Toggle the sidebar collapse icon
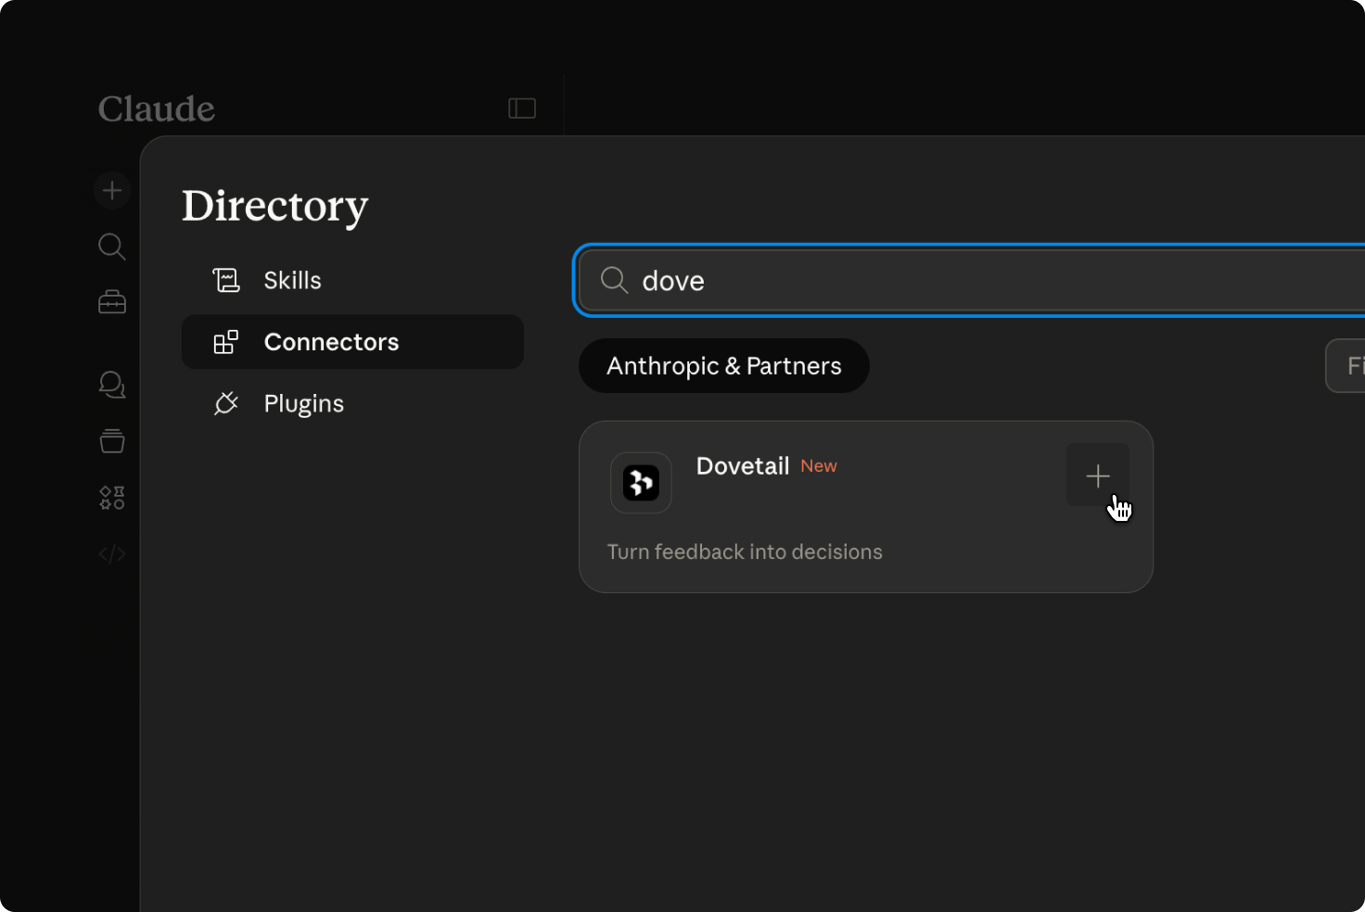The height and width of the screenshot is (912, 1365). (522, 108)
